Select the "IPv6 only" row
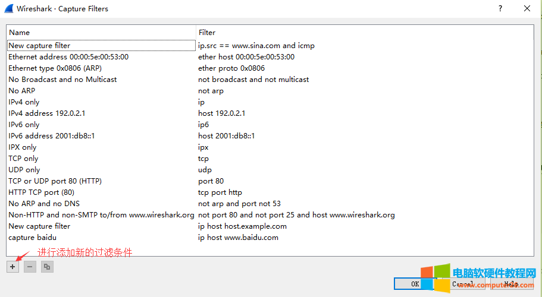Viewport: 542px width, 297px height. click(x=24, y=125)
